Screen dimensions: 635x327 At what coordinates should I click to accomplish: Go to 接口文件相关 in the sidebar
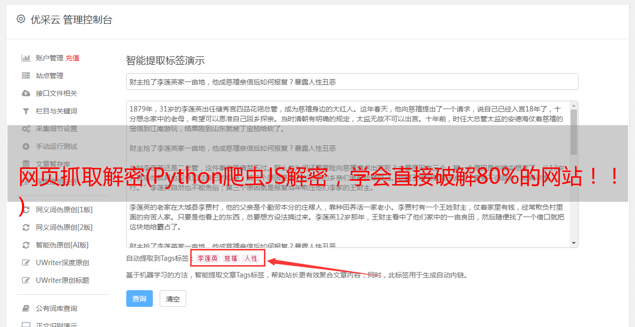coord(56,93)
